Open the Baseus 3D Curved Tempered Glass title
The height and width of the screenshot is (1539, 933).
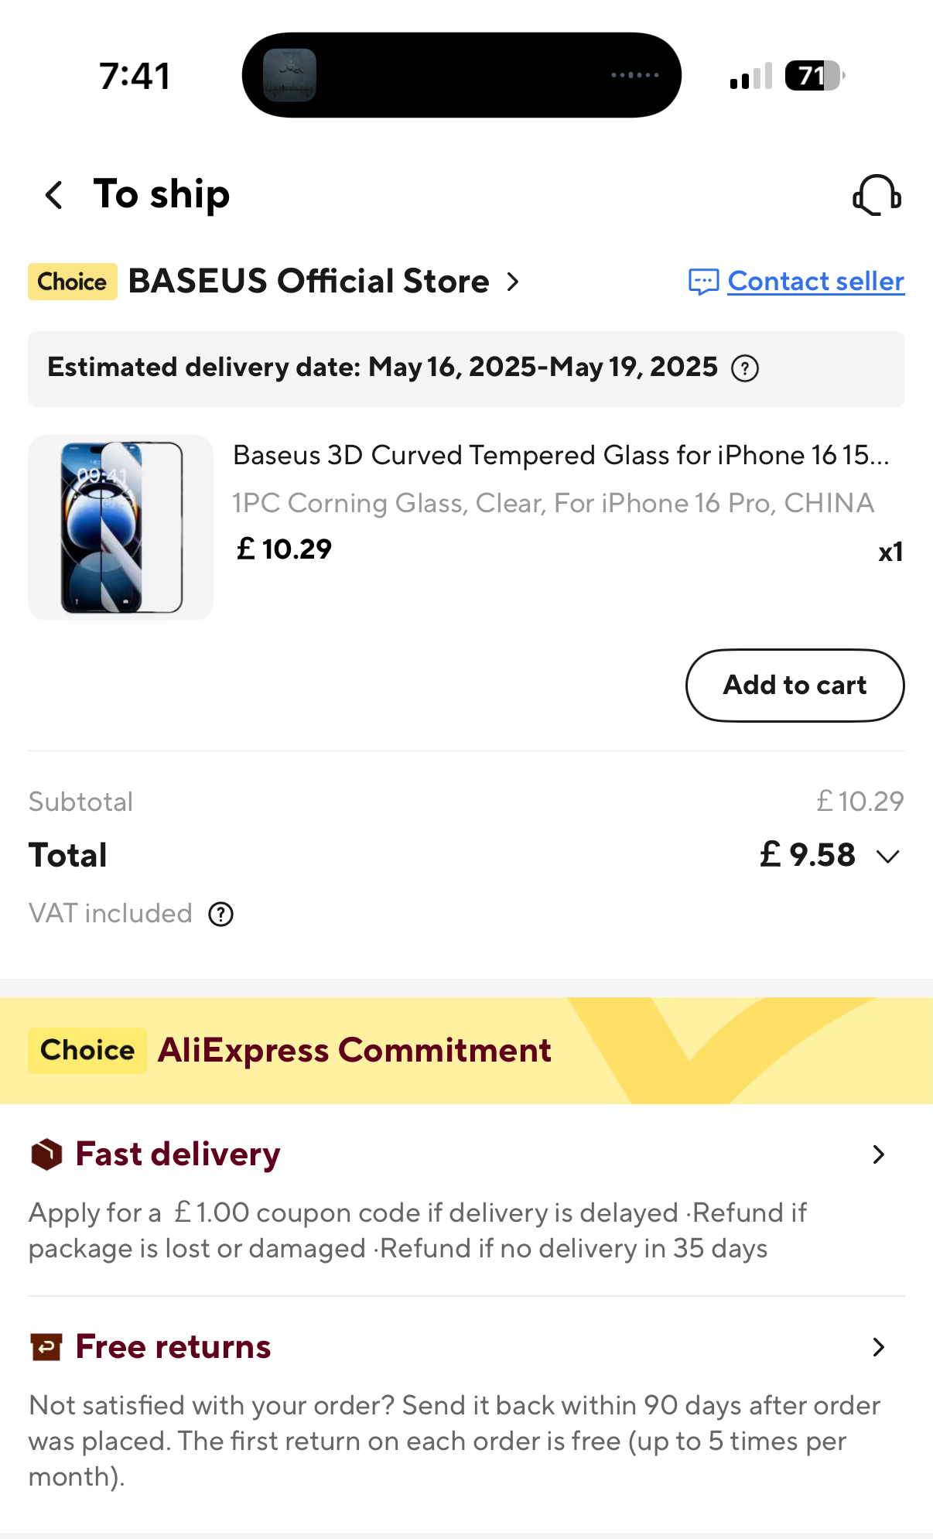coord(561,456)
